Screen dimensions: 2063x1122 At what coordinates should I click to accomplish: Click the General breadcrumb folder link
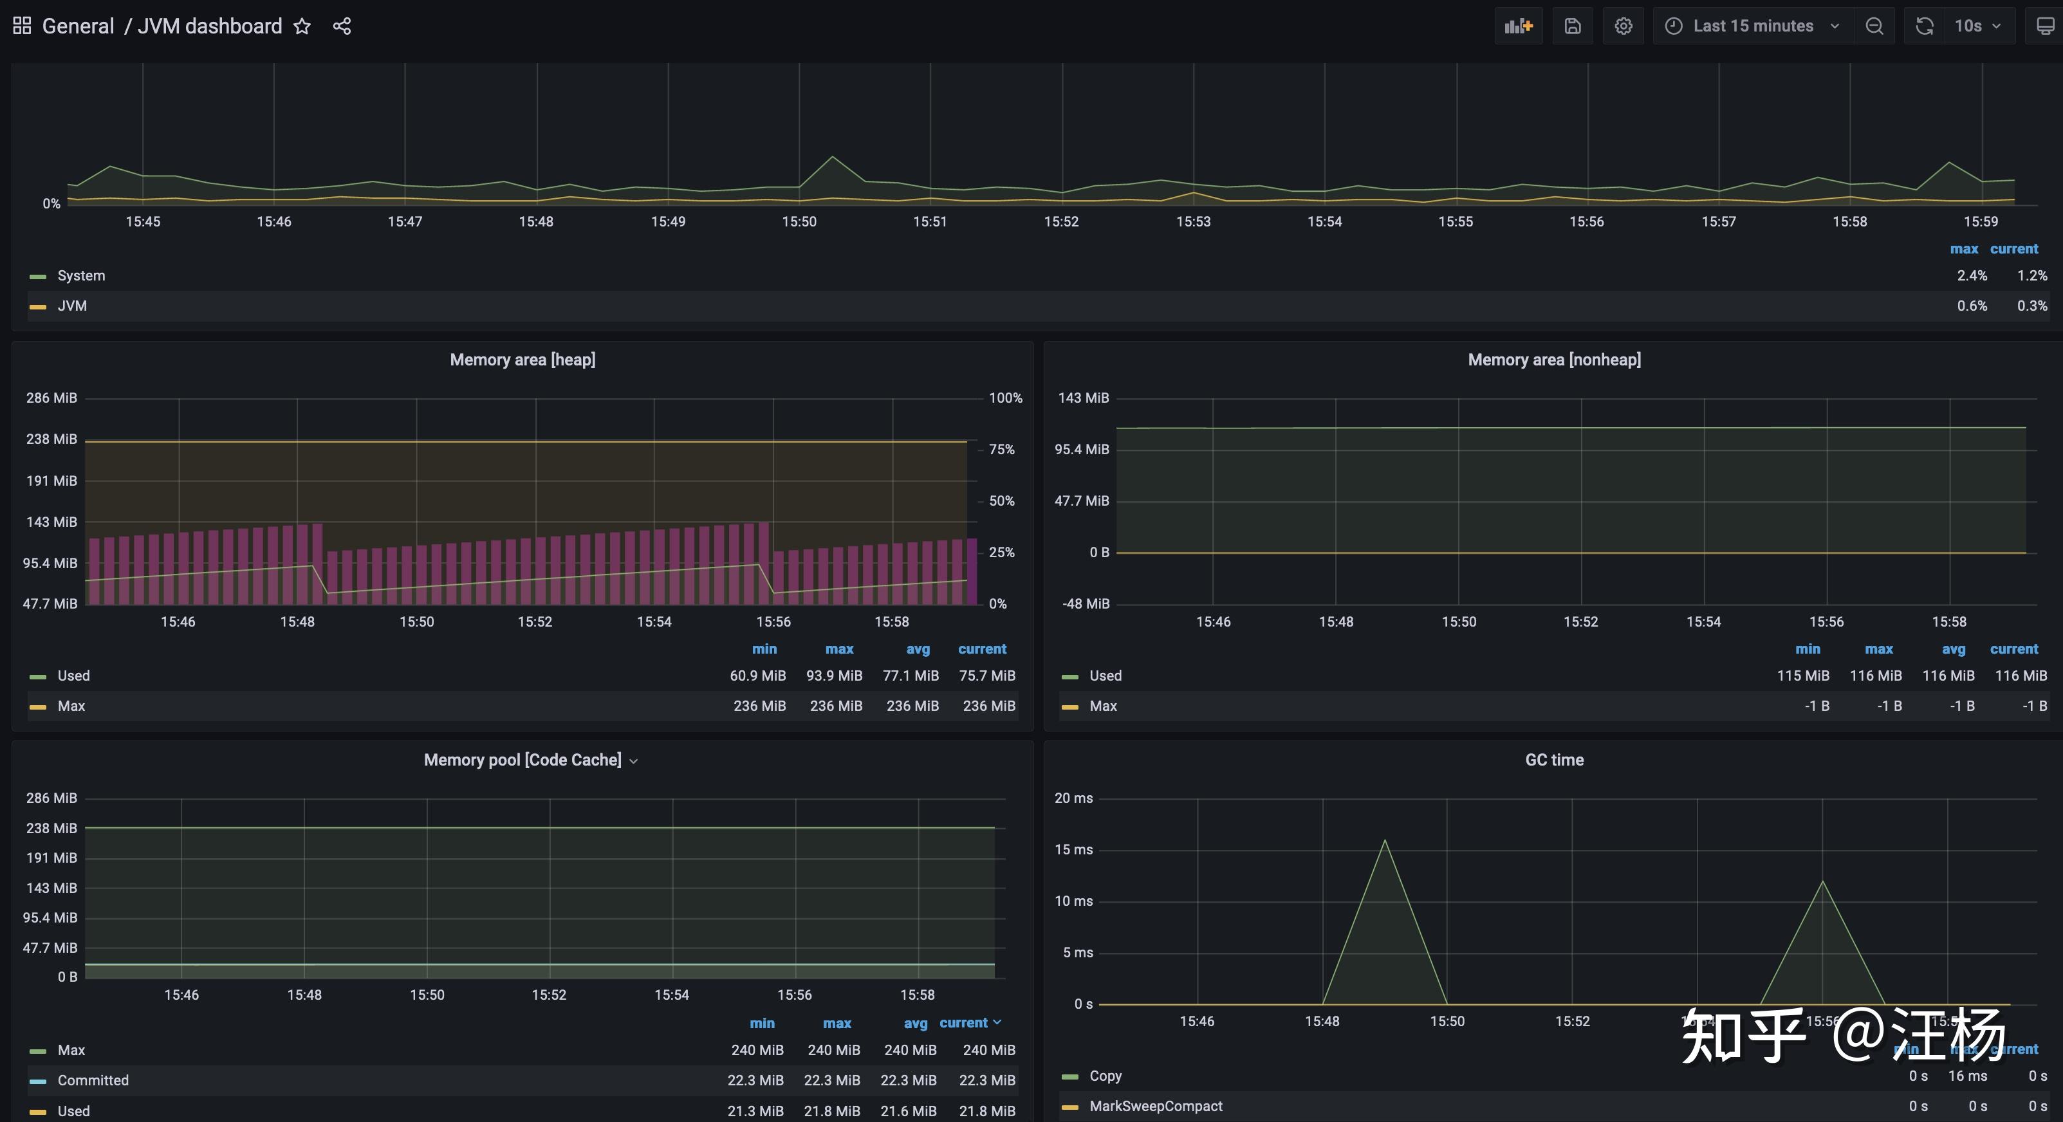78,26
